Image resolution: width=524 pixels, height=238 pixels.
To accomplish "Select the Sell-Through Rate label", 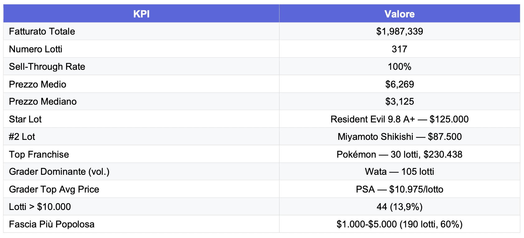I will click(x=47, y=67).
